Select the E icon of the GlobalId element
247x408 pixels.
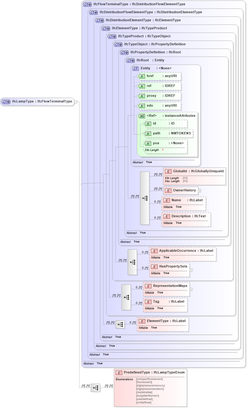pos(168,171)
